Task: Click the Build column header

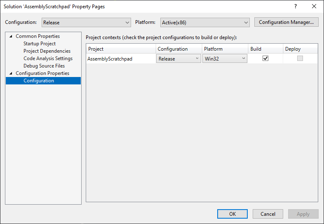Action: click(x=265, y=49)
